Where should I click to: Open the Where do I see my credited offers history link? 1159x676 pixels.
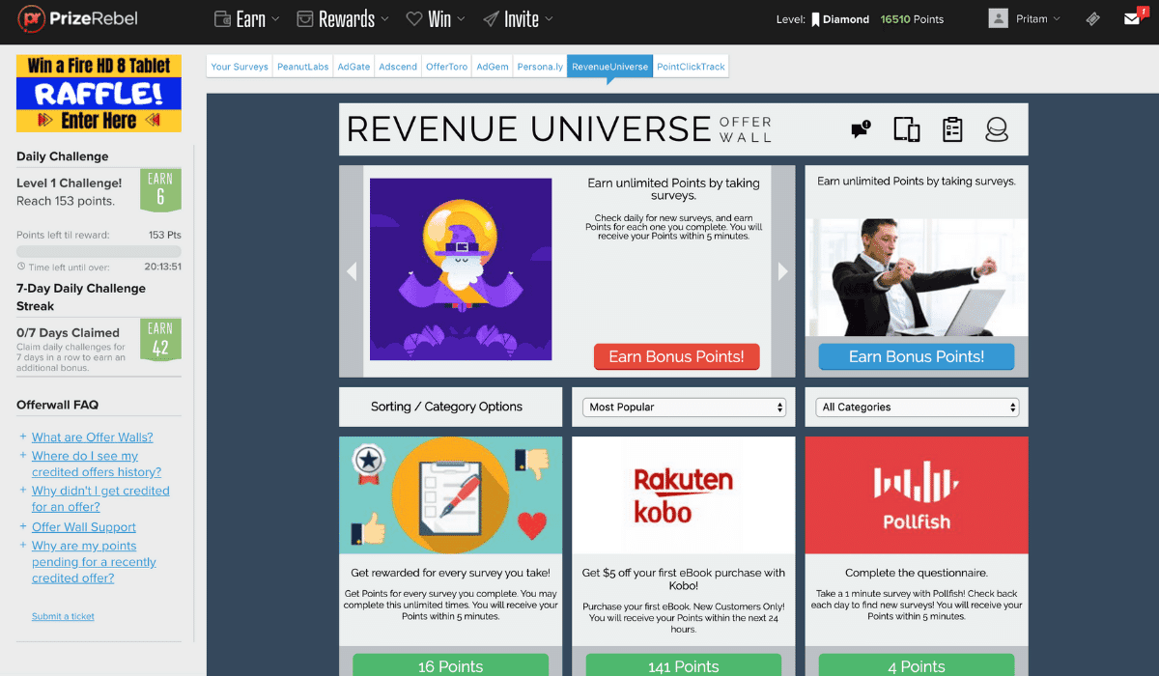pos(97,464)
